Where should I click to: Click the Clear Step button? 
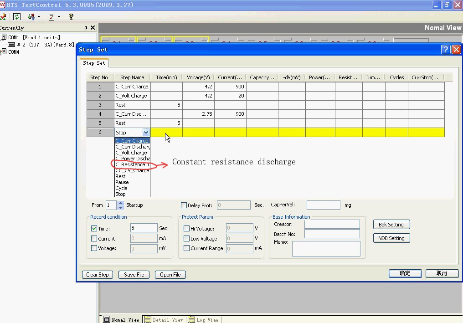pyautogui.click(x=97, y=274)
